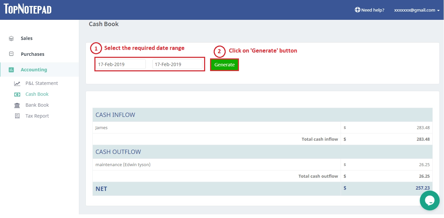Click the Bank Book building icon
This screenshot has height=218, width=444.
17,105
